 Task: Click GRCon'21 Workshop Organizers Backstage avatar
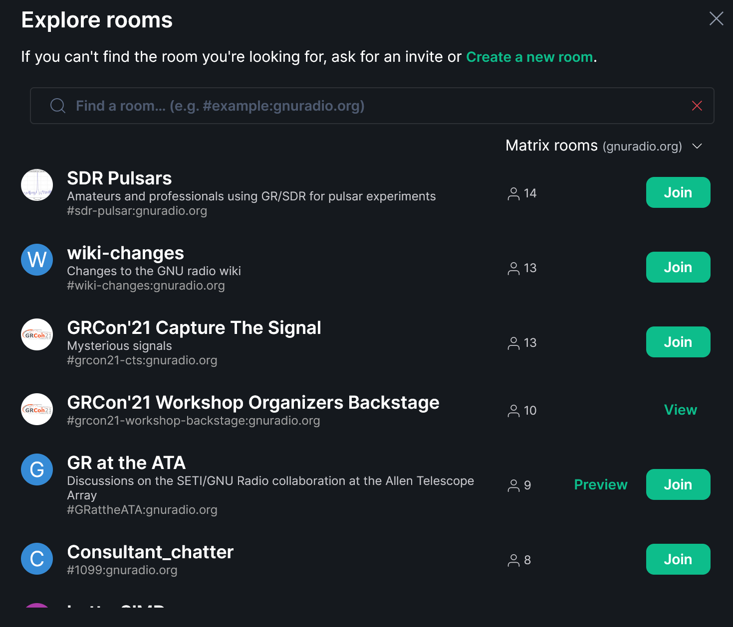tap(37, 409)
